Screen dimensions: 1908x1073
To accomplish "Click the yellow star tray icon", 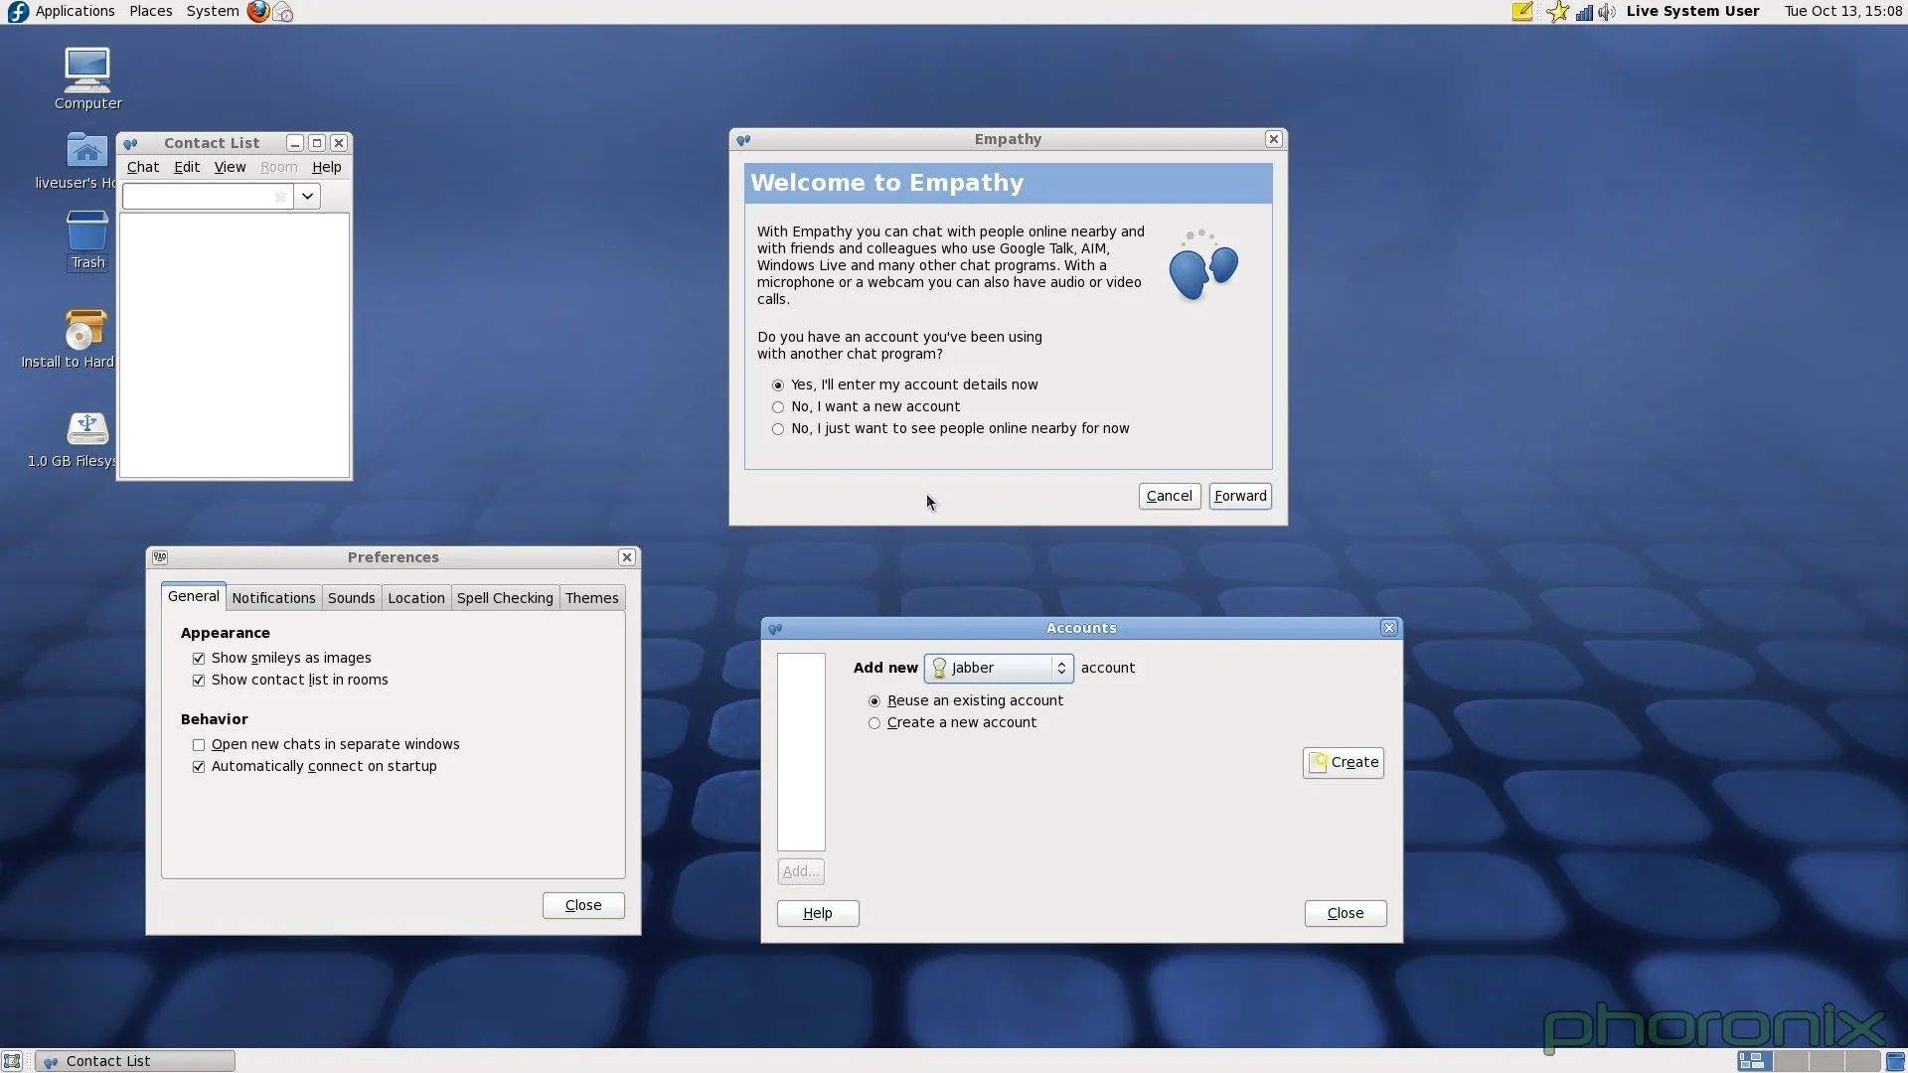I will pos(1557,11).
